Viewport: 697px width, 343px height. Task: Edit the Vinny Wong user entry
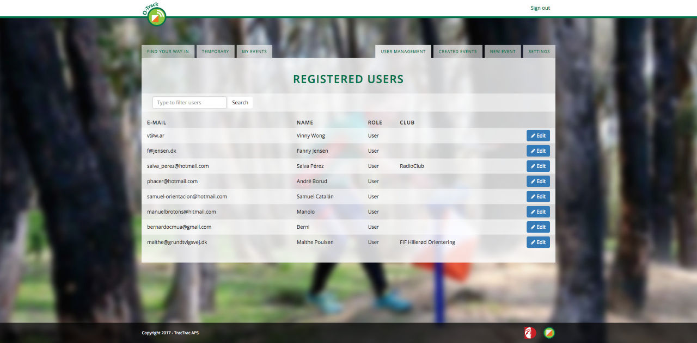coord(538,136)
